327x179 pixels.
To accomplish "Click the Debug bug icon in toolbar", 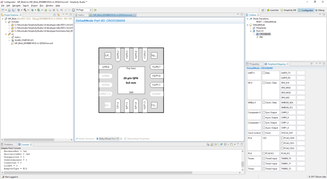I will 32,10.
